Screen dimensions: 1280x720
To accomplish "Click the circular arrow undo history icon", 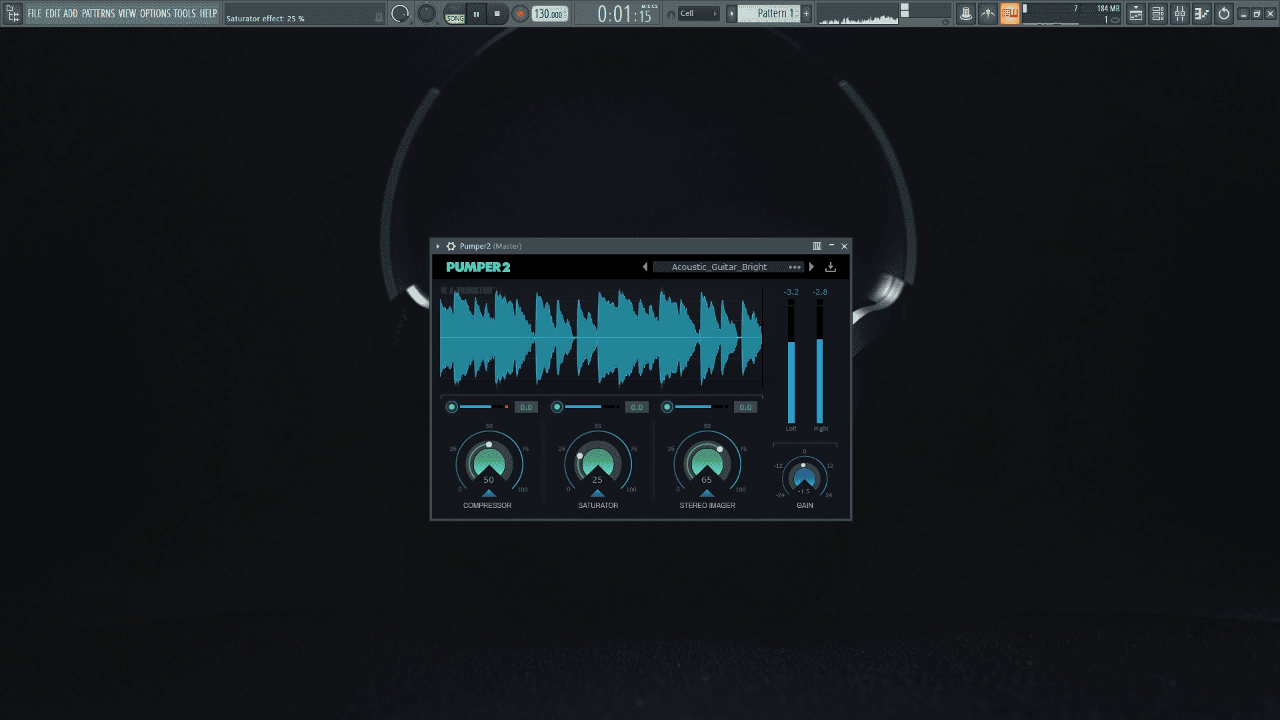I will [x=1224, y=14].
